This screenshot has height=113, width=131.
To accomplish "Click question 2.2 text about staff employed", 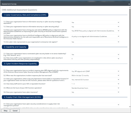I will 33,59.
